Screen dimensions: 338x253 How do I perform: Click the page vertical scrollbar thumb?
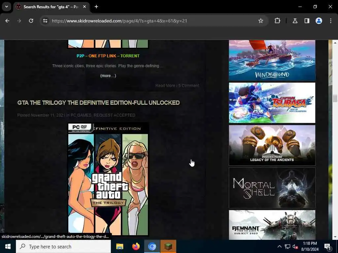point(335,98)
